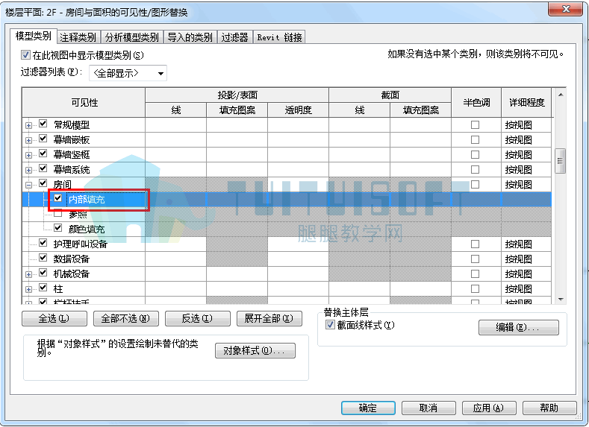Toggle visibility of 柱
Screen dimensions: 589x427
(x=43, y=288)
